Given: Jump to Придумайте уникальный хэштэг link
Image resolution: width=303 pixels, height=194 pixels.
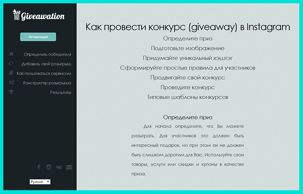Looking at the screenshot, I should click(187, 58).
